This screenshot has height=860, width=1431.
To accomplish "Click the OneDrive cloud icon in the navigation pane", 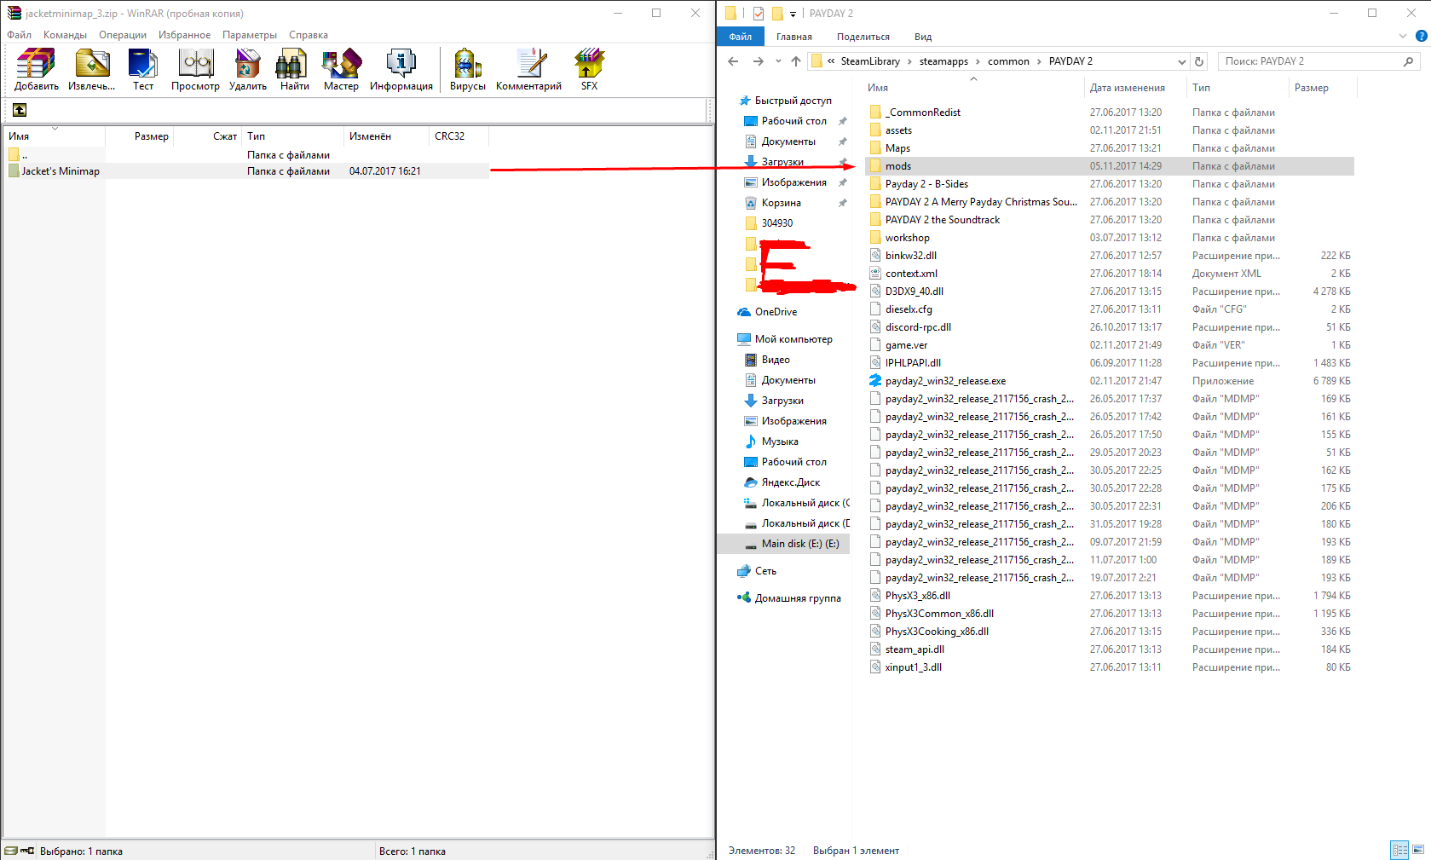I will click(x=744, y=312).
